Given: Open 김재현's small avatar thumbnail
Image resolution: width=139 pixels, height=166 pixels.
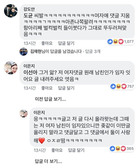Looking at the screenshot, I should 23,52.
